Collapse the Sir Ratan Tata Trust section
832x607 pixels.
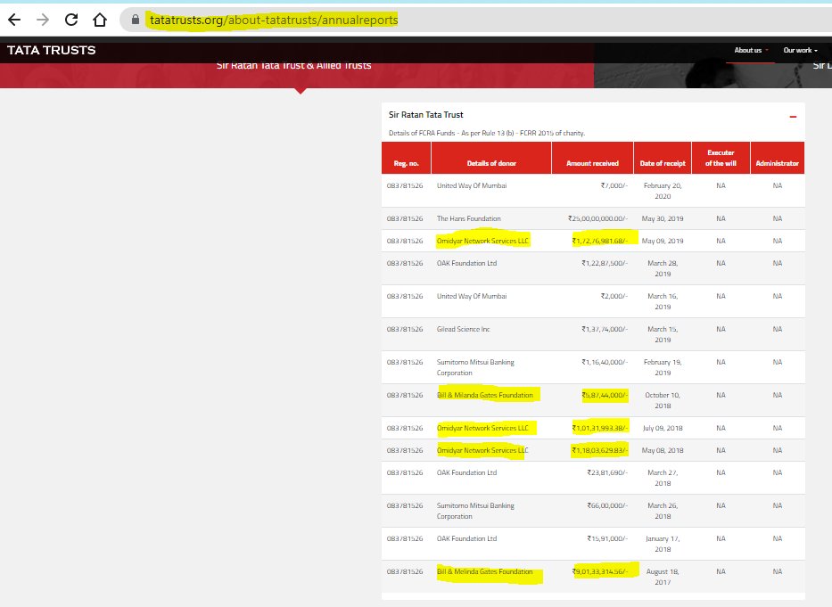pos(793,117)
